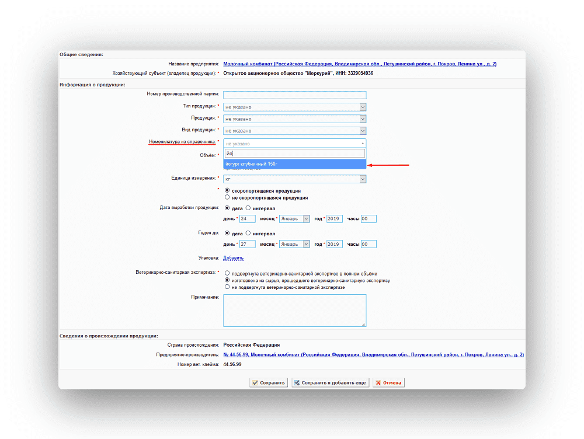
Task: Click the red Отмена button
Action: (x=388, y=382)
